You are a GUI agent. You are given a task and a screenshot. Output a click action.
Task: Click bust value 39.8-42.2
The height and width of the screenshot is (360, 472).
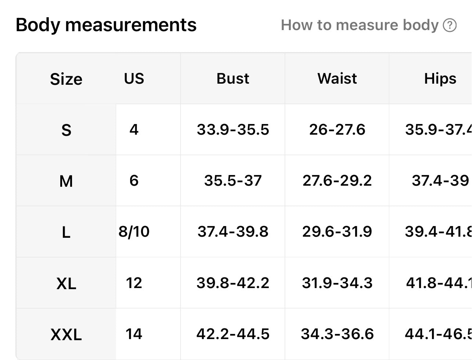pos(233,283)
